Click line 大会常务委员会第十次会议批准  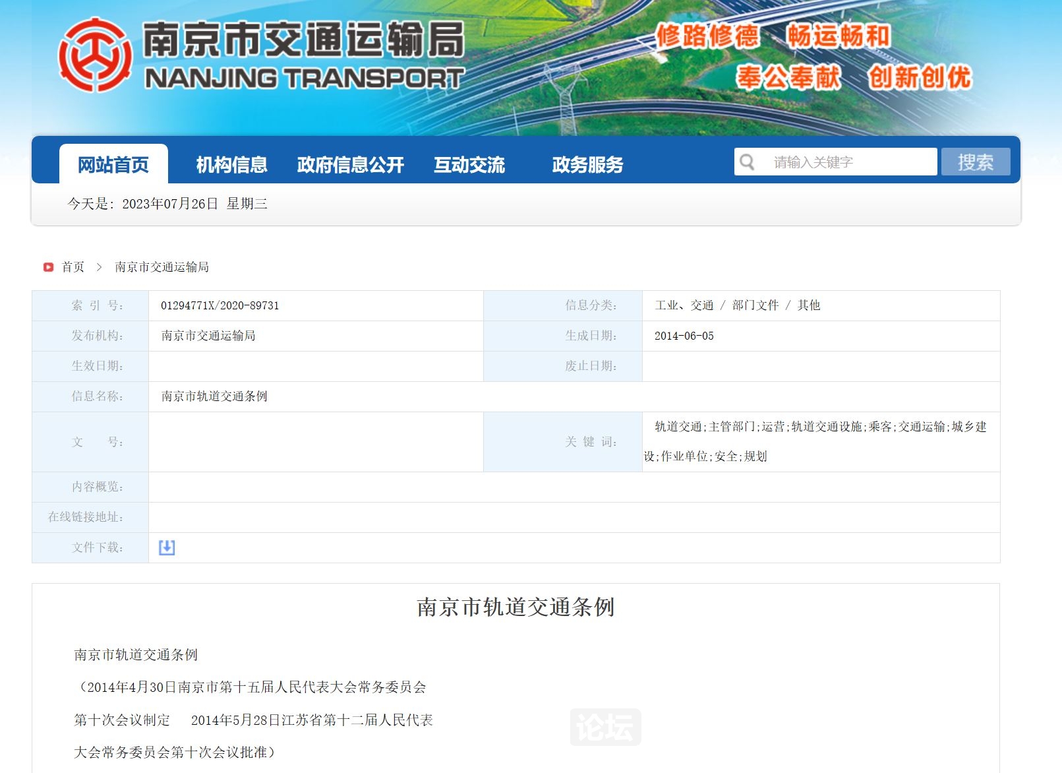click(x=175, y=753)
